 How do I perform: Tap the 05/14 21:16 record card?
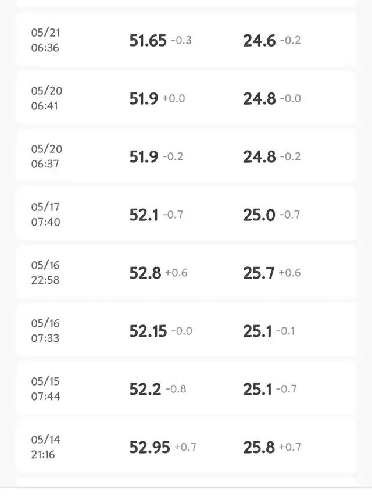(186, 447)
